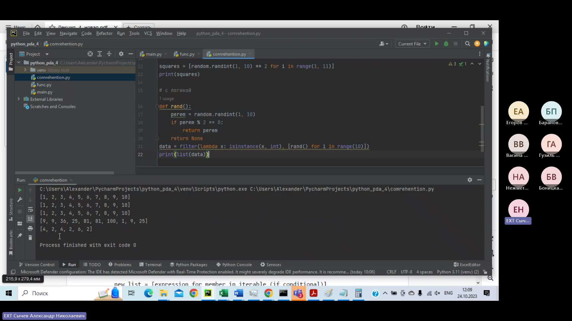The width and height of the screenshot is (572, 321).
Task: Select opened file locator target icon
Action: point(90,54)
